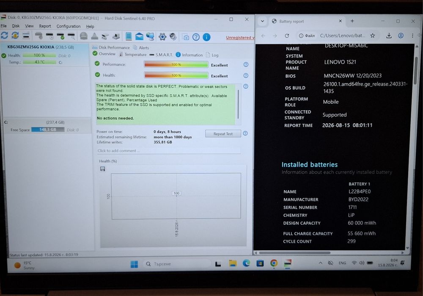Viewport: 423px width, 296px height.
Task: Click the camera screenshot toolbar icon
Action: (x=186, y=37)
